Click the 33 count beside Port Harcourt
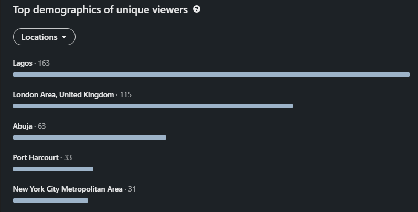Screen dimensions: 418x212 (68, 157)
